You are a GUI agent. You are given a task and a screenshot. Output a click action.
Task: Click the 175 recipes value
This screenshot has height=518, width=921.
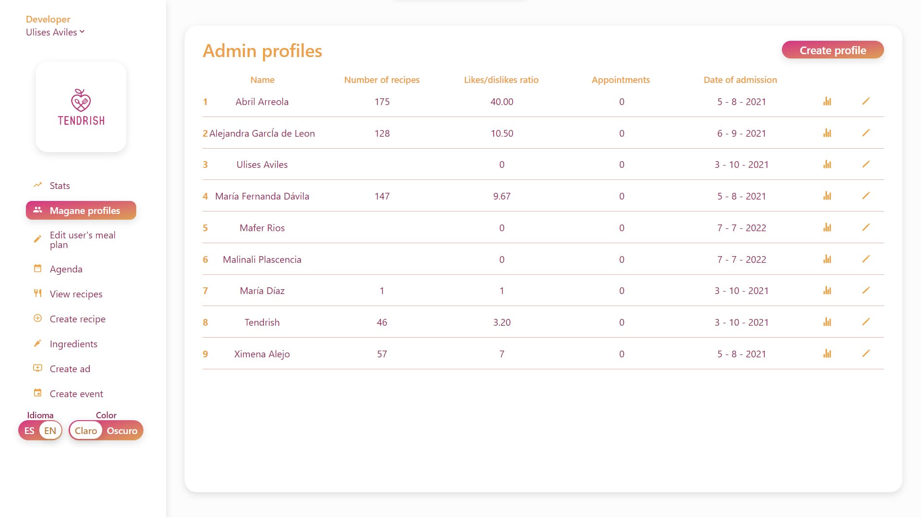pos(382,102)
